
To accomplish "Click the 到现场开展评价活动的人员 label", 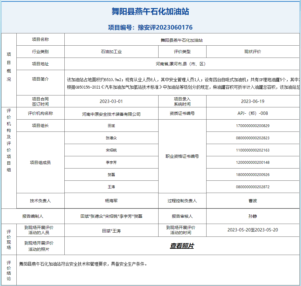I will [39, 230].
